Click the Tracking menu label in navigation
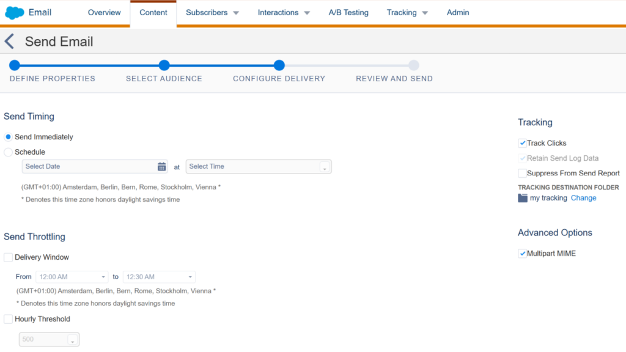The image size is (626, 352). pos(402,12)
